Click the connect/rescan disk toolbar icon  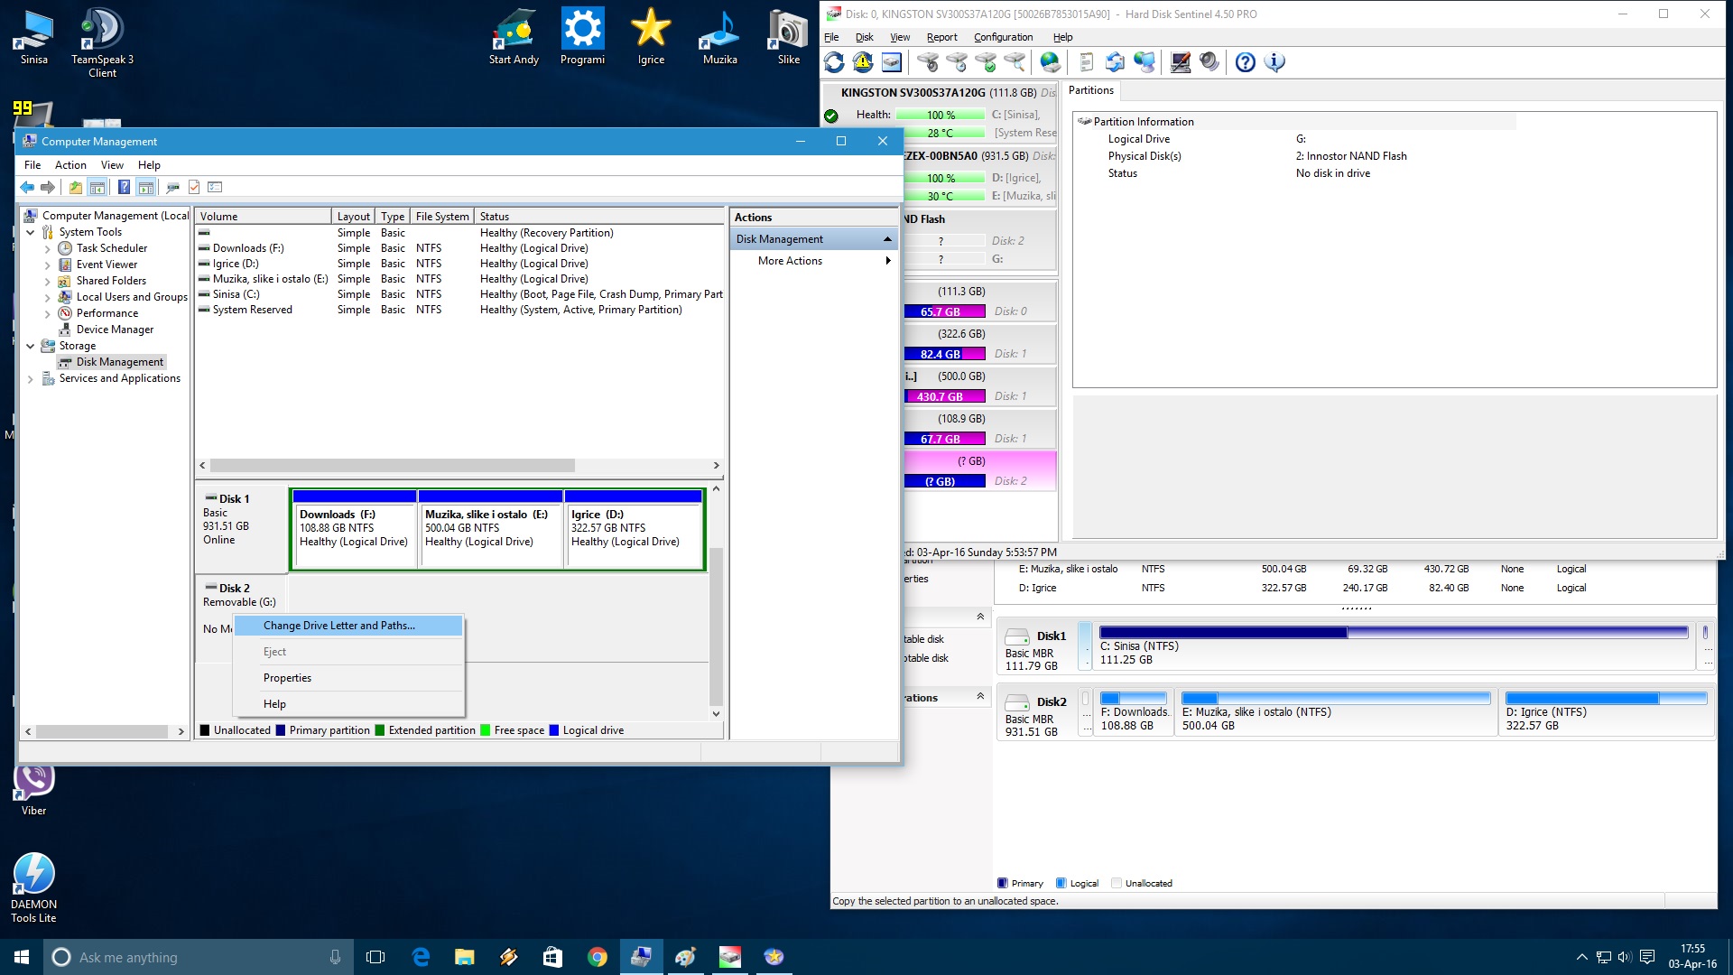coord(172,188)
